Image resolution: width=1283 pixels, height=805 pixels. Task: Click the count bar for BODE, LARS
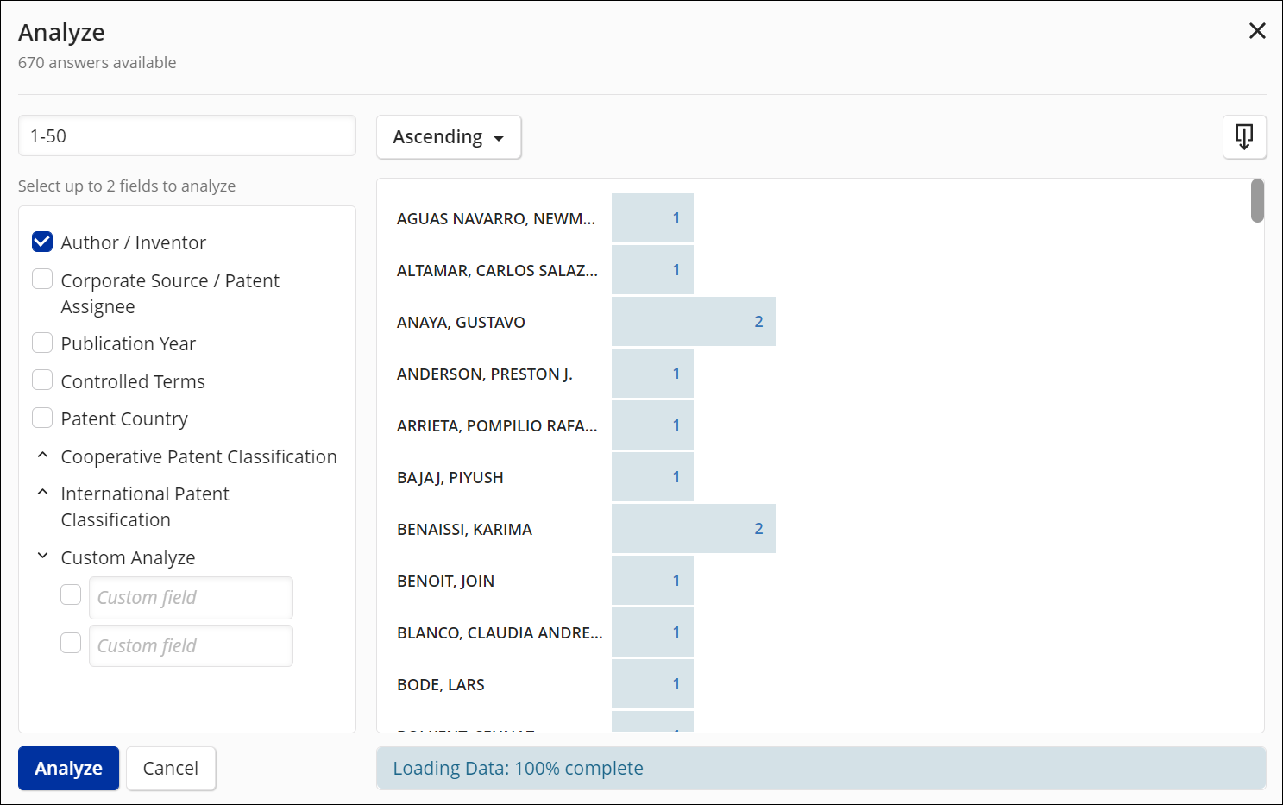(x=652, y=684)
